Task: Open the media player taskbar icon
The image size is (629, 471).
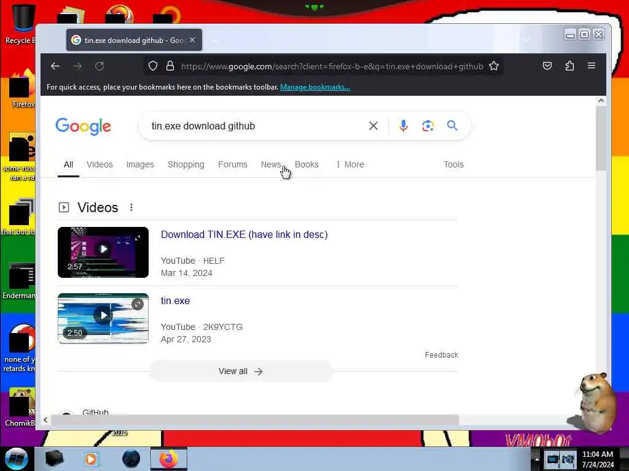Action: 91,459
